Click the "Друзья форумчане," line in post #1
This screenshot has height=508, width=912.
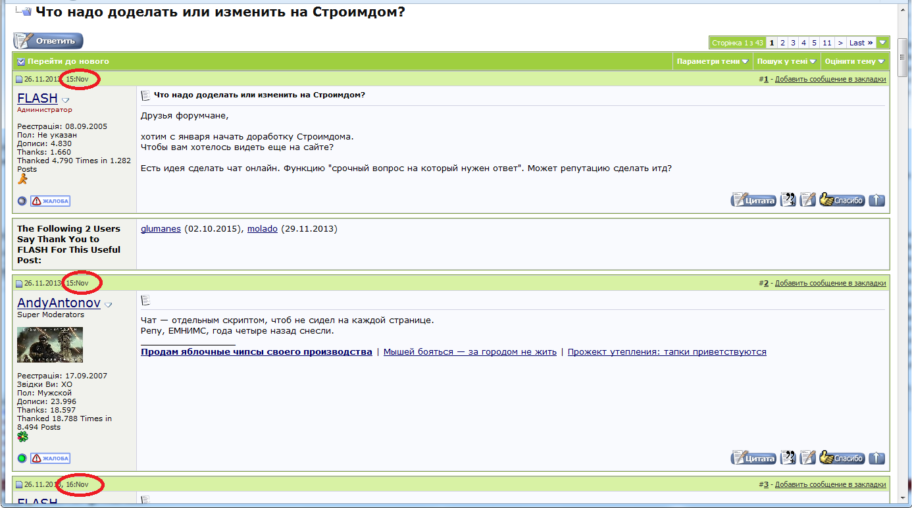pos(185,116)
